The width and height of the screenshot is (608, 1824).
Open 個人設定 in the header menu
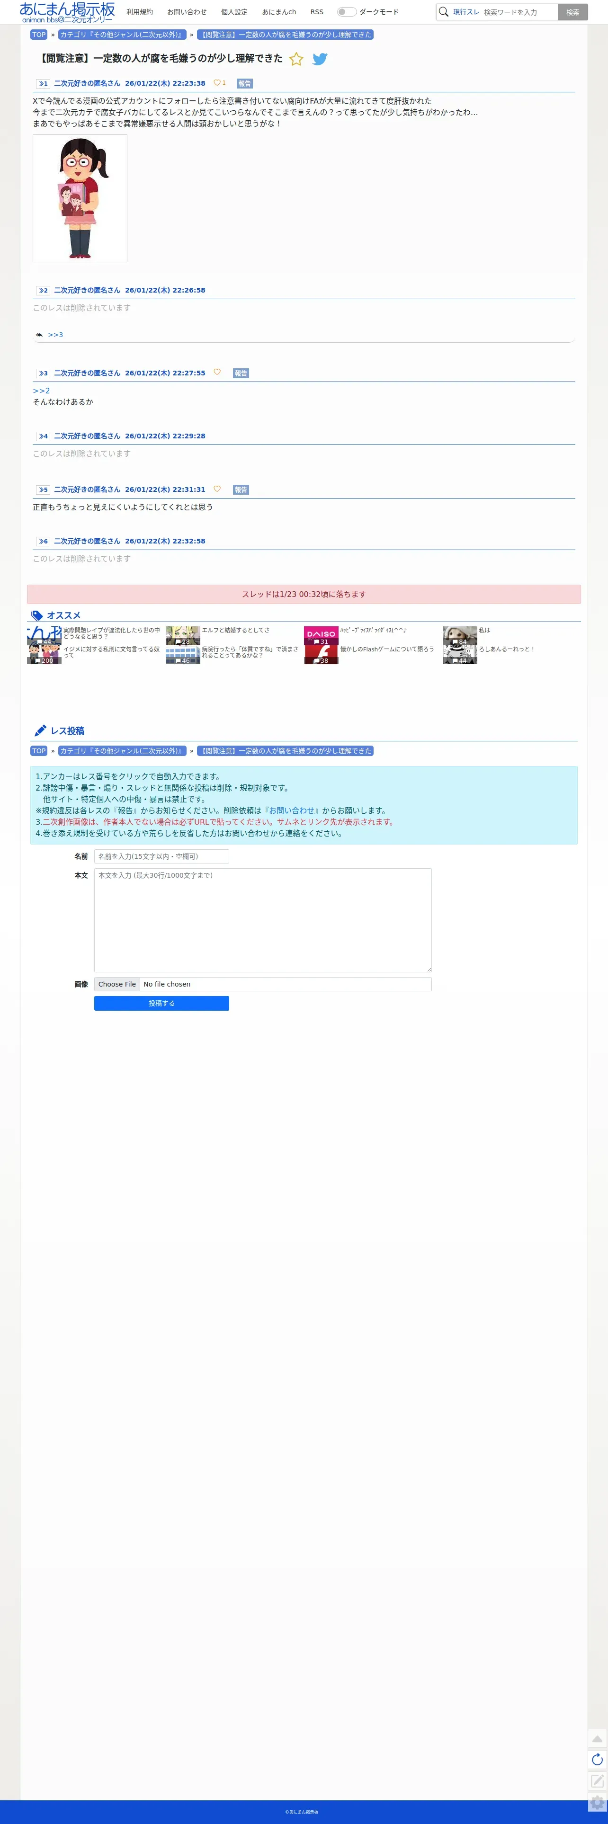pos(234,12)
